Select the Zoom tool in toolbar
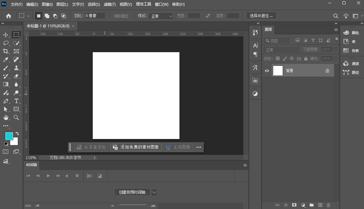The height and width of the screenshot is (209, 364). coord(16,117)
